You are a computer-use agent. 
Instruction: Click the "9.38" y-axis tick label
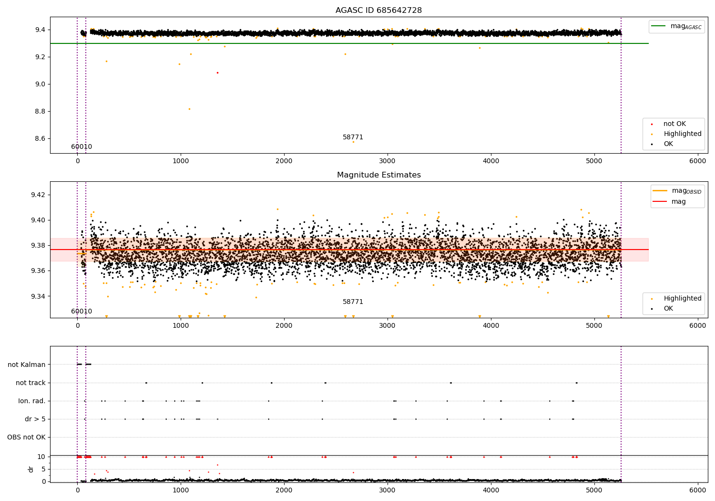tap(38, 246)
